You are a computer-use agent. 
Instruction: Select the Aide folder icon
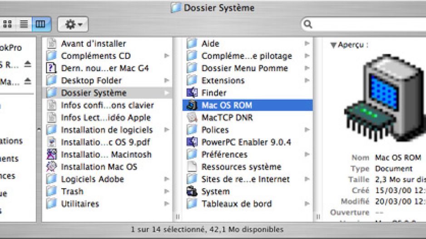pyautogui.click(x=192, y=44)
